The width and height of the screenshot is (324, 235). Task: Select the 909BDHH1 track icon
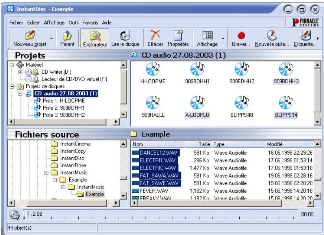pyautogui.click(x=197, y=69)
